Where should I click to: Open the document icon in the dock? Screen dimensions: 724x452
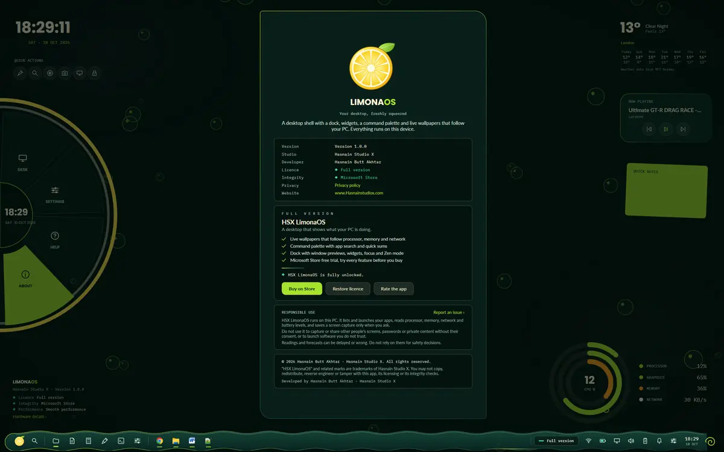(x=72, y=441)
